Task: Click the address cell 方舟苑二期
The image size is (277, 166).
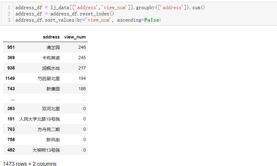Action: (x=49, y=129)
